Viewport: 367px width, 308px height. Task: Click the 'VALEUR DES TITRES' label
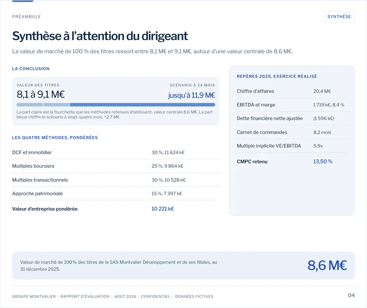38,85
